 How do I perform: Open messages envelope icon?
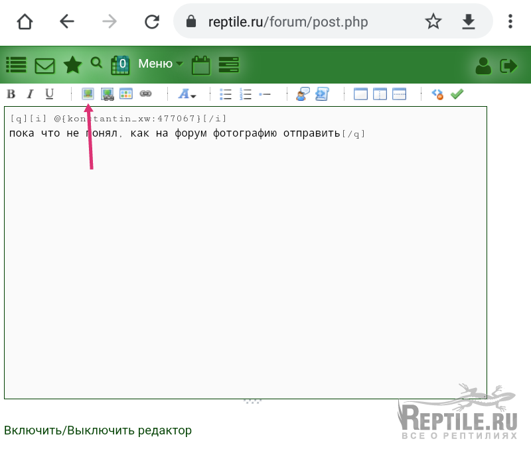(x=44, y=65)
